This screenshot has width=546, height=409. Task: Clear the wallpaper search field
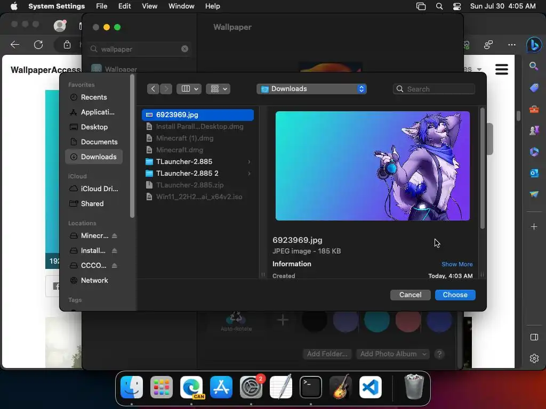coord(184,49)
